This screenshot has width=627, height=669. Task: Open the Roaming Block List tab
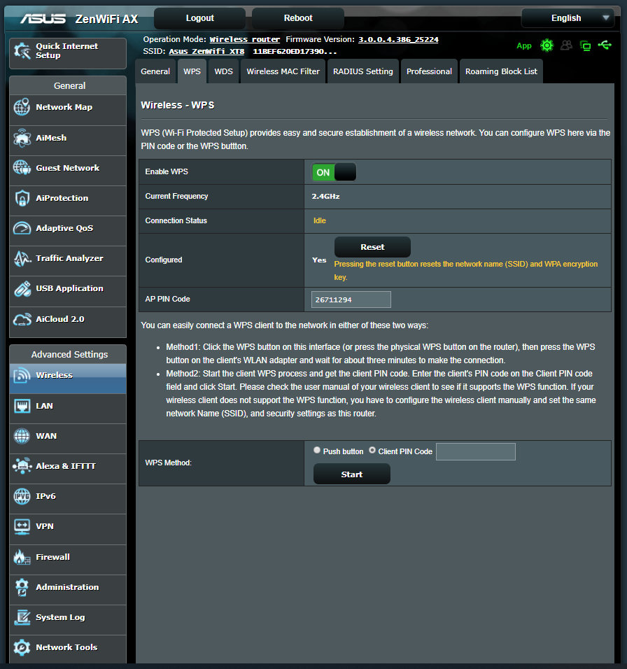(x=501, y=71)
